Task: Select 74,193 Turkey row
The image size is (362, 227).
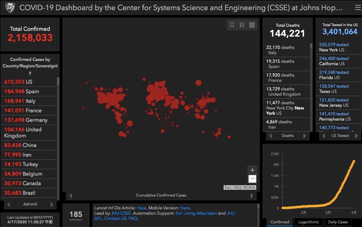Action: 29,164
